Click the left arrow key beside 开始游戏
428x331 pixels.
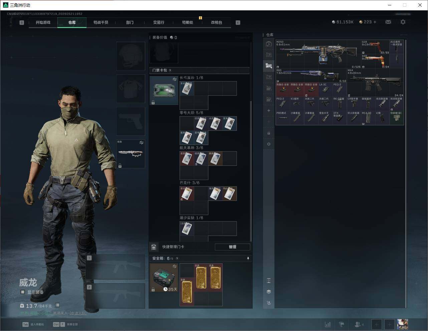point(22,22)
